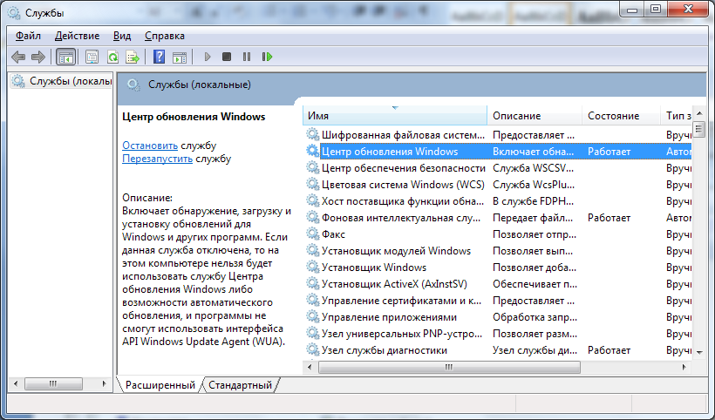Click the Остановить службу link
This screenshot has width=715, height=420.
point(150,146)
